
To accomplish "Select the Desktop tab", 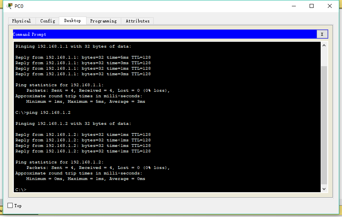I will coord(72,20).
